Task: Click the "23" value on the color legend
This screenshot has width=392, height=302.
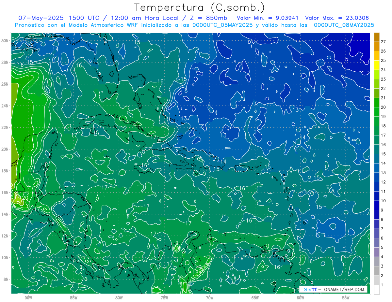Action: (383, 79)
